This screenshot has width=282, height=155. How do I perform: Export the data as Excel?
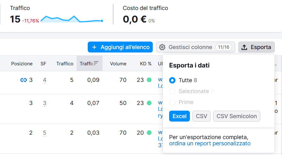(180, 116)
